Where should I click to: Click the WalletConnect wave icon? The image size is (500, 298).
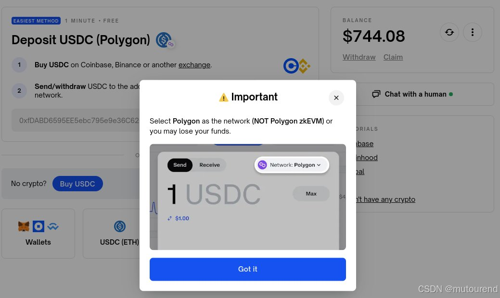[x=53, y=226]
